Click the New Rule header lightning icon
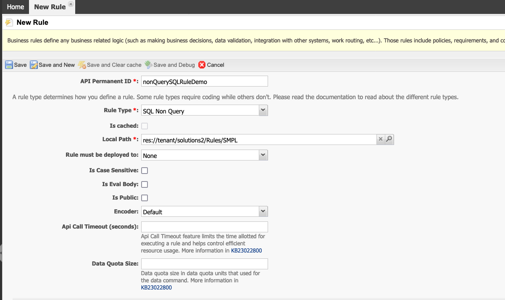The image size is (505, 300). point(9,22)
